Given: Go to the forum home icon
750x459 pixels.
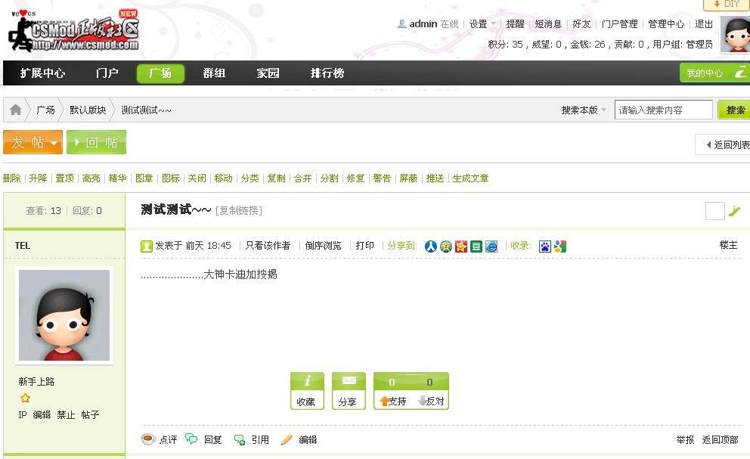Looking at the screenshot, I should (15, 110).
